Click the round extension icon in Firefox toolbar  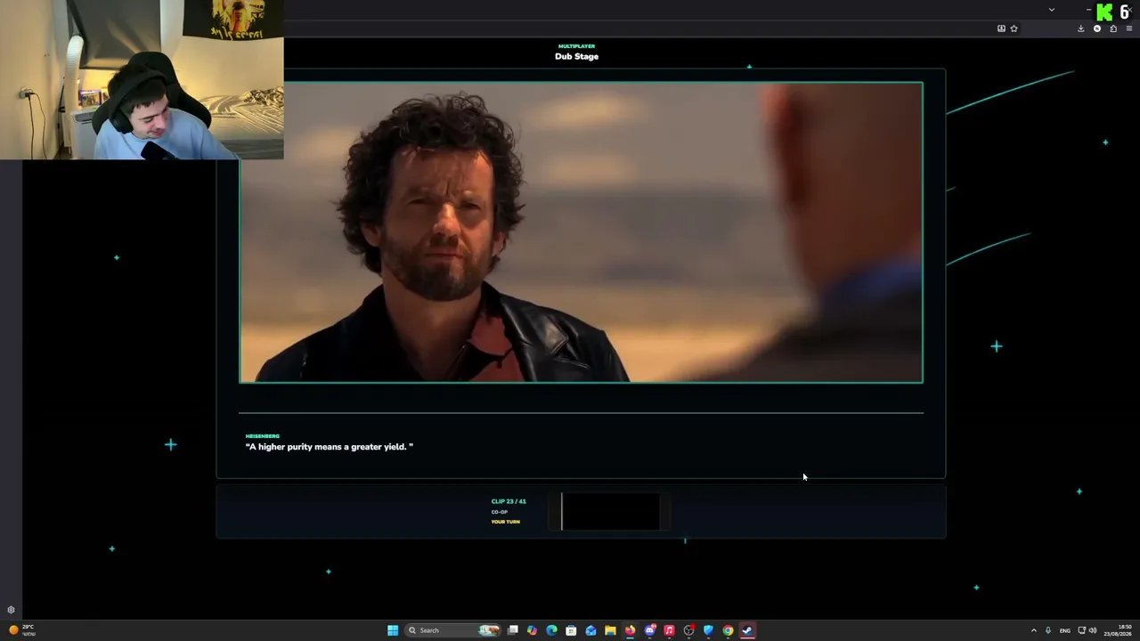1097,28
